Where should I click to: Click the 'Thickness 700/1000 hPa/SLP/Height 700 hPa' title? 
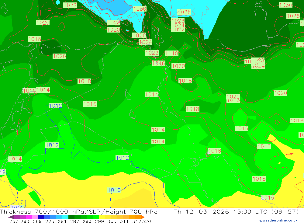tap(79, 211)
